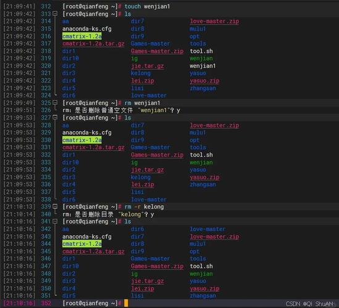This screenshot has height=308, width=339.
Task: Click the 'rm -r kelong' command on line 339
Action: (x=144, y=206)
